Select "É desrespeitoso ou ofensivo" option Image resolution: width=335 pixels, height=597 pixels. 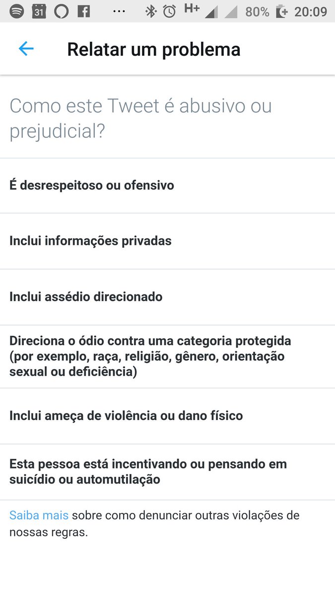point(92,186)
